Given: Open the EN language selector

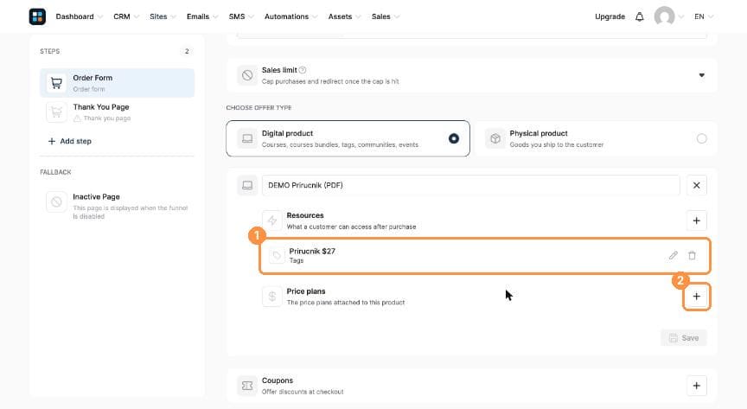Looking at the screenshot, I should pos(703,16).
